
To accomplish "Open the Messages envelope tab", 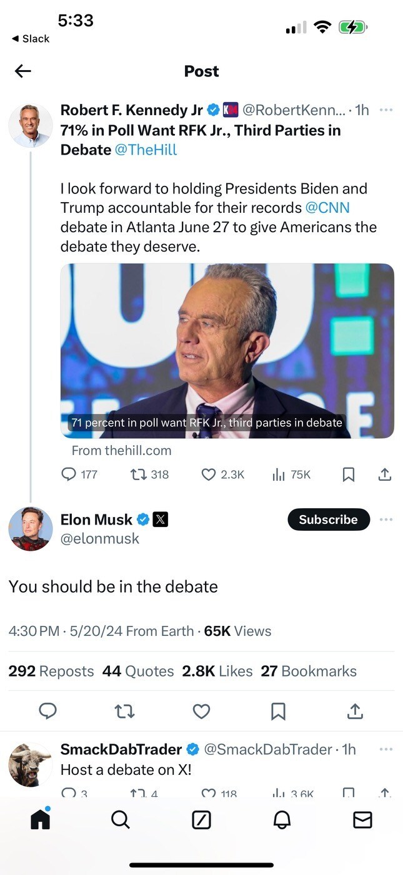I will pos(362,820).
